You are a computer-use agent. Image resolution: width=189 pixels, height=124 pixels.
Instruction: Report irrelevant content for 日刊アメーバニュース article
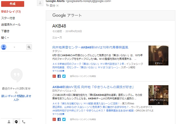point(83,119)
